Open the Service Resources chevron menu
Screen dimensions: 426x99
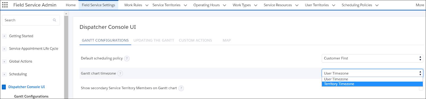[x=297, y=5]
